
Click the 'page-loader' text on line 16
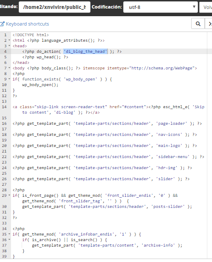click(x=172, y=124)
